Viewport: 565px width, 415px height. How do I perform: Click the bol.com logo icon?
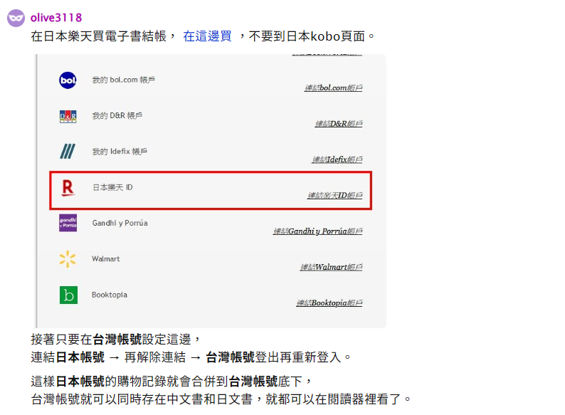pos(68,80)
